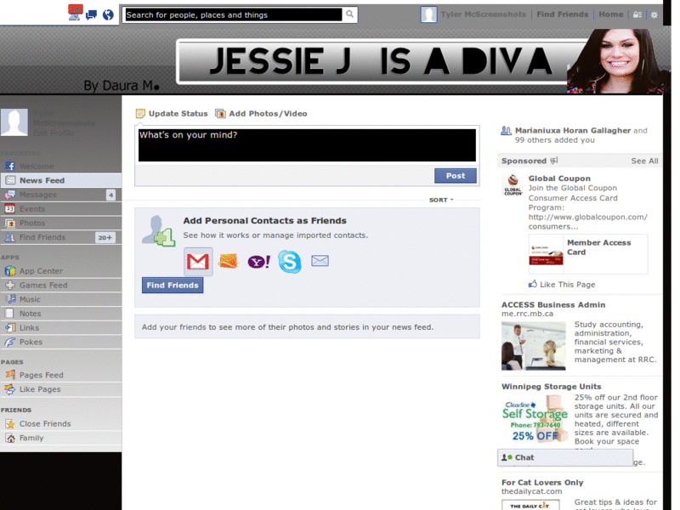Open account settings gear icon
This screenshot has width=680, height=510.
654,14
